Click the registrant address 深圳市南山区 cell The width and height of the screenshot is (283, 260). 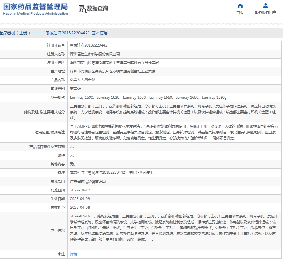point(115,62)
